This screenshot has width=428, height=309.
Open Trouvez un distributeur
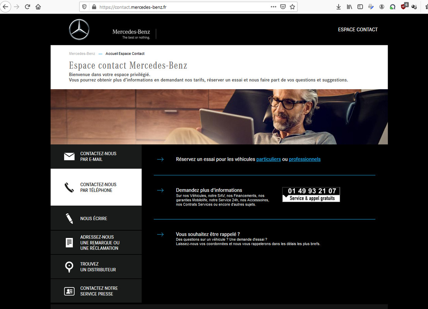pos(96,267)
